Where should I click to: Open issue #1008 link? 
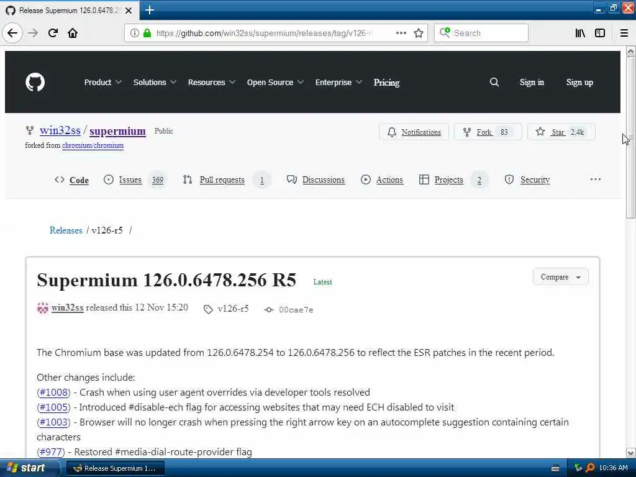pyautogui.click(x=53, y=393)
